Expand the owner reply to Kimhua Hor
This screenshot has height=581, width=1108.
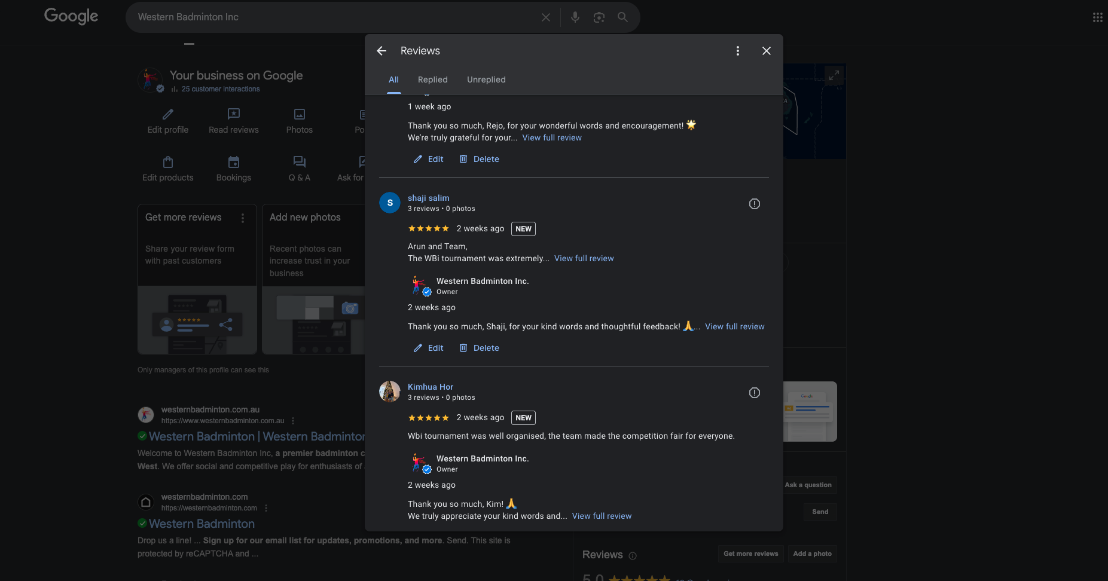pyautogui.click(x=602, y=516)
